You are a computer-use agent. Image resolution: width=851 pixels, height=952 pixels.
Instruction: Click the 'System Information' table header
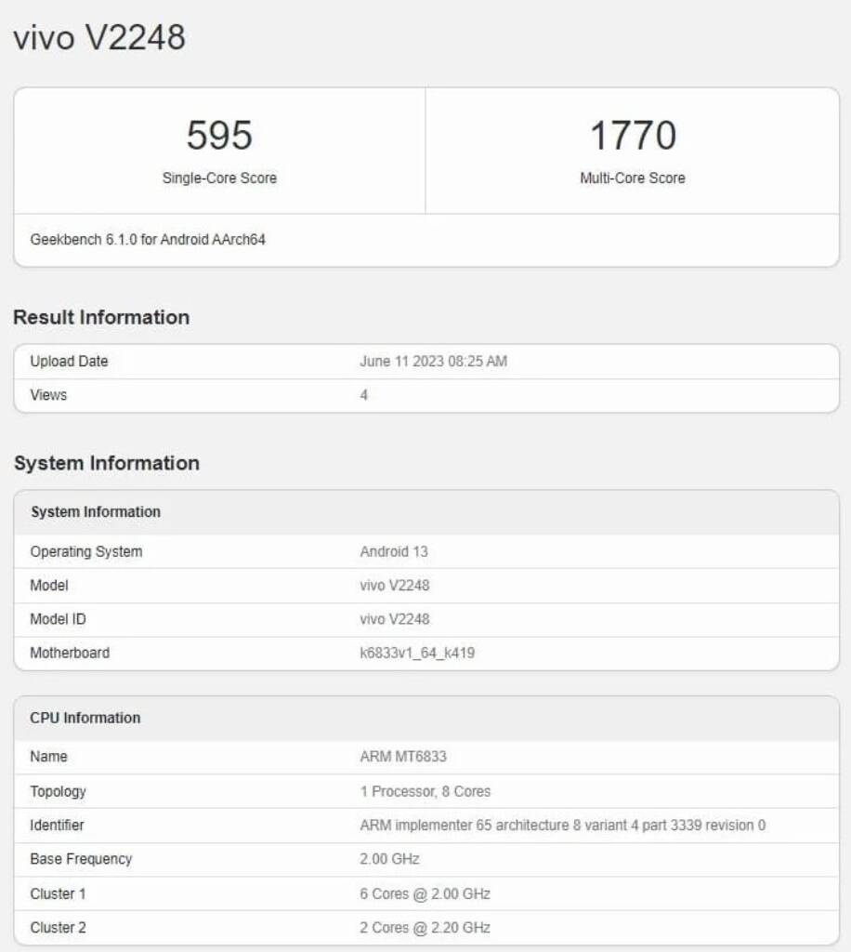pos(96,512)
